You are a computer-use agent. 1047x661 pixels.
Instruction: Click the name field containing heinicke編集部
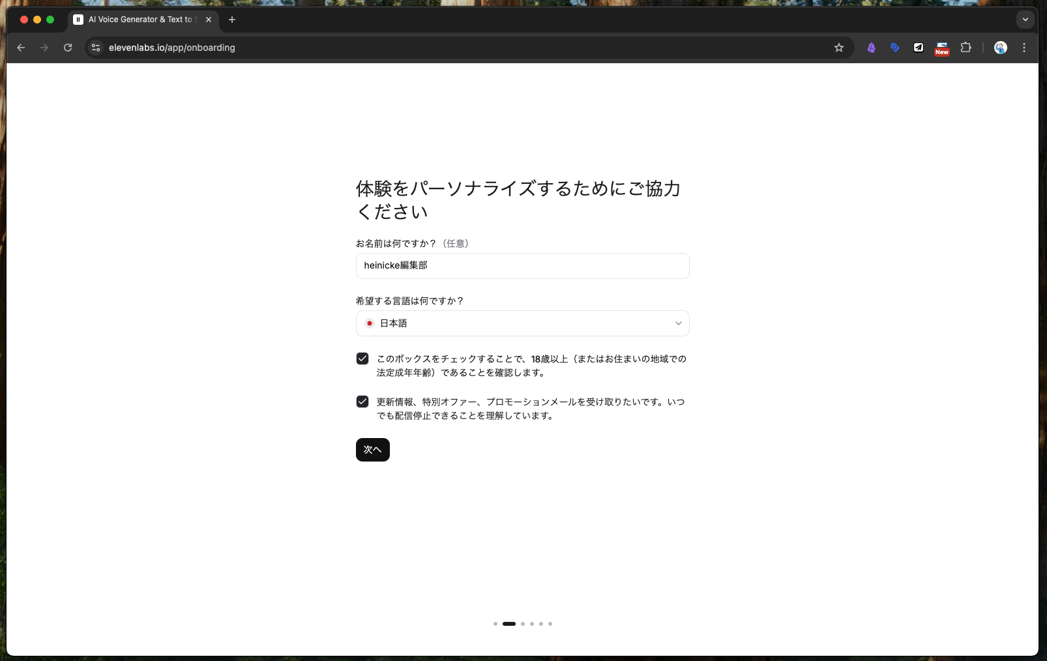(x=522, y=266)
